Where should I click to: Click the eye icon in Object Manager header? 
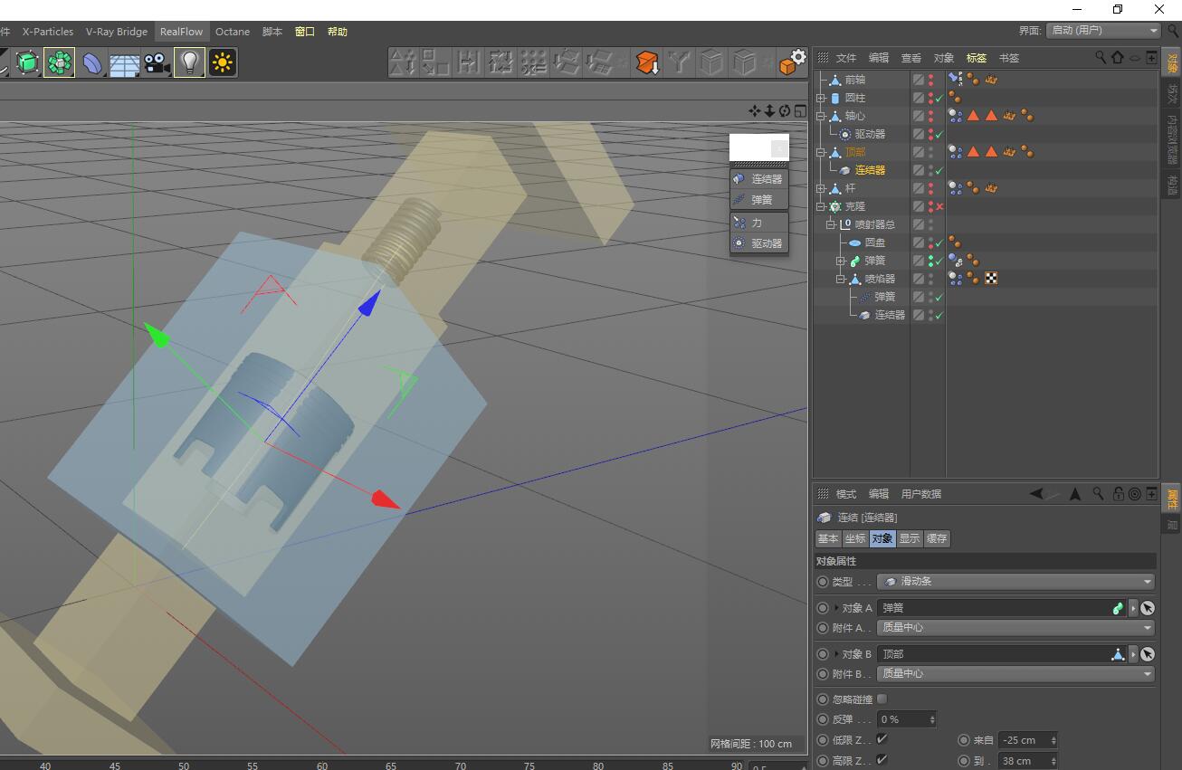(1135, 58)
